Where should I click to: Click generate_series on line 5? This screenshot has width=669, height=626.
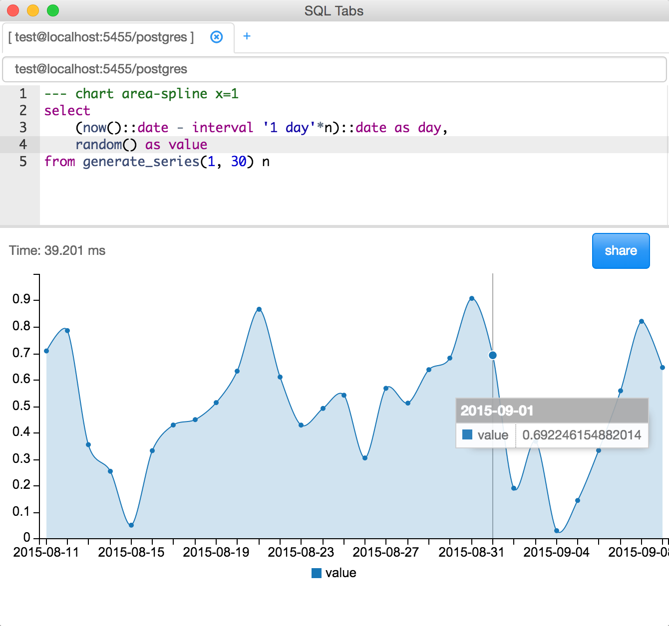[x=141, y=162]
